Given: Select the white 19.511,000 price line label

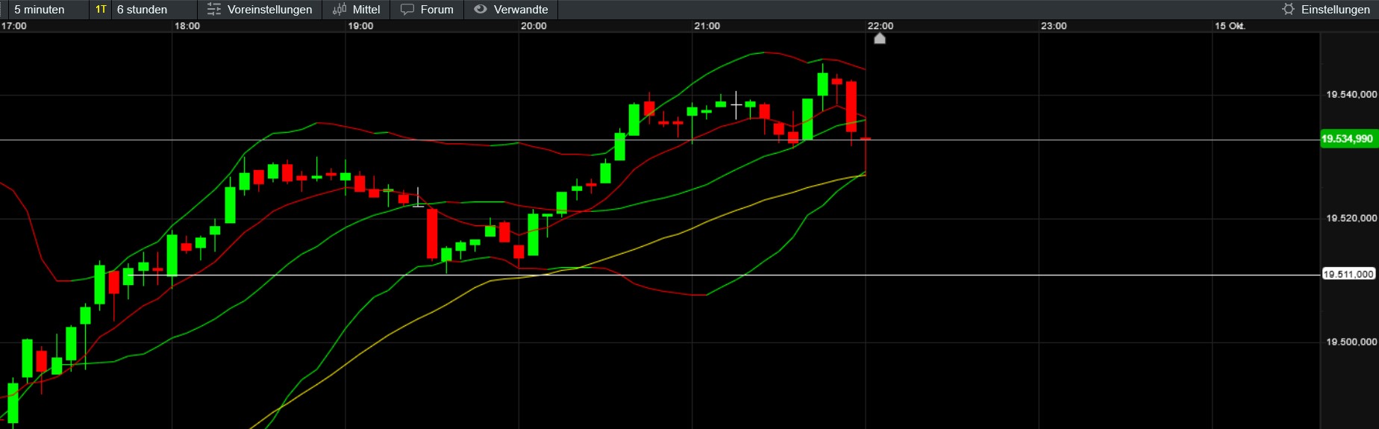Looking at the screenshot, I should tap(1348, 275).
